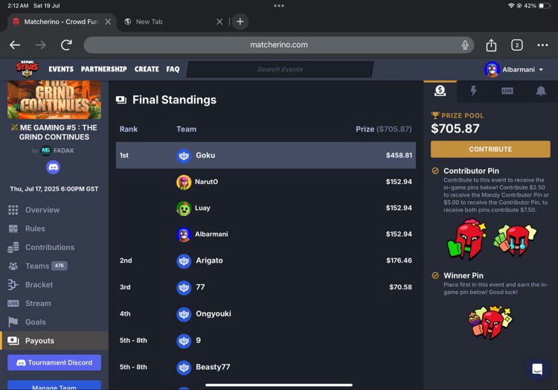Open the Grind Continues event banner

(x=54, y=100)
